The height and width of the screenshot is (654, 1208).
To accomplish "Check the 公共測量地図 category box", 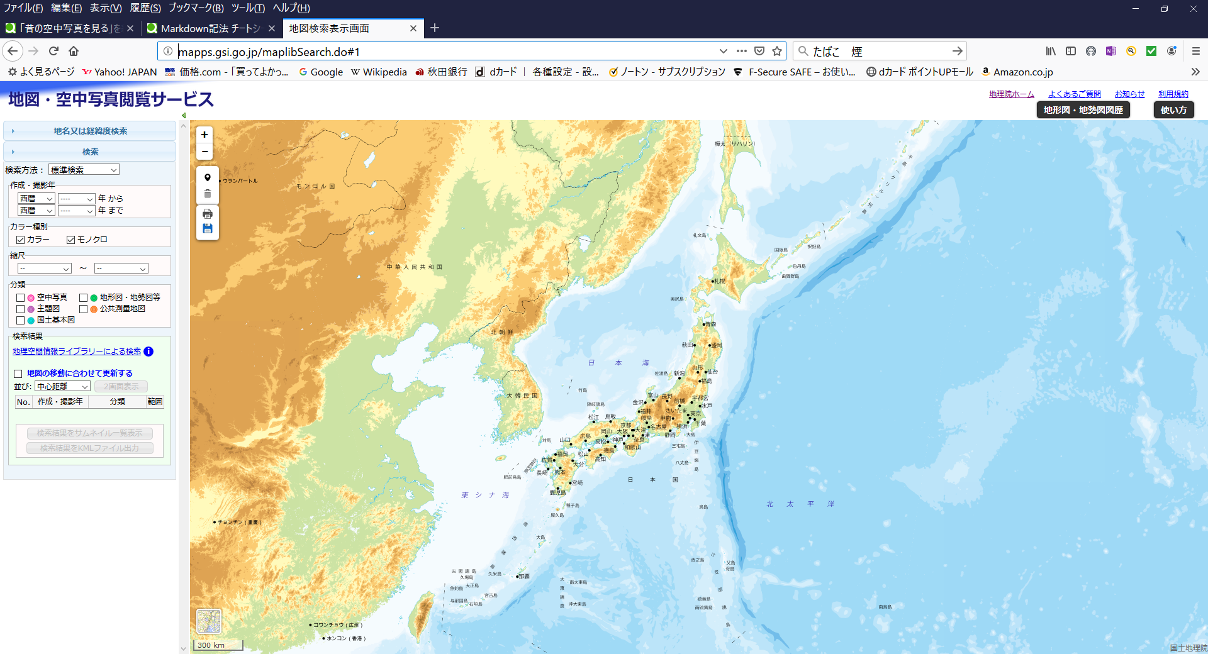I will (x=84, y=309).
